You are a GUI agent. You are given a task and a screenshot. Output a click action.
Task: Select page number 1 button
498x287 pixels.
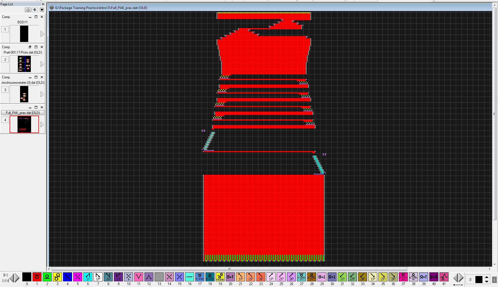5,29
